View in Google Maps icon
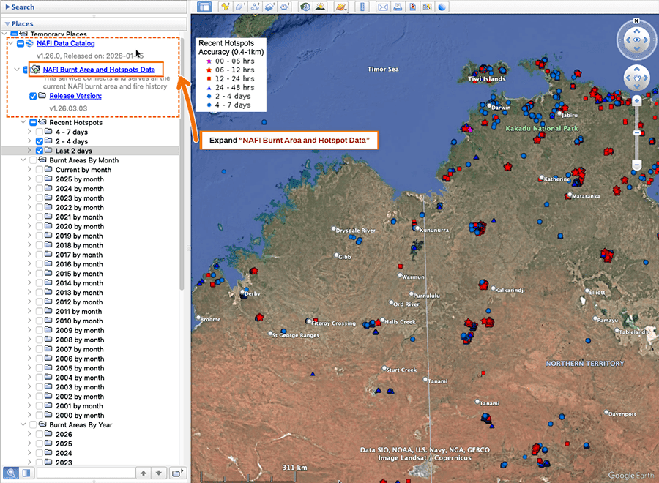Image resolution: width=659 pixels, height=483 pixels. (x=412, y=7)
